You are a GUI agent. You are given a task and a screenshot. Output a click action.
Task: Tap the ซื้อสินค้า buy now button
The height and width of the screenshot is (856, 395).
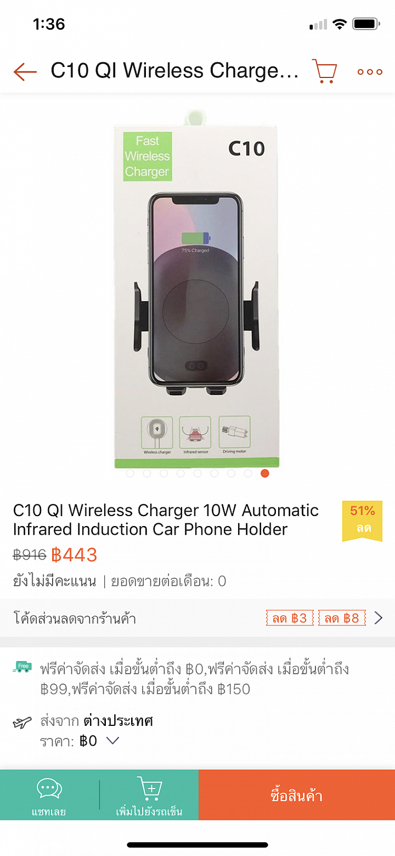(297, 795)
